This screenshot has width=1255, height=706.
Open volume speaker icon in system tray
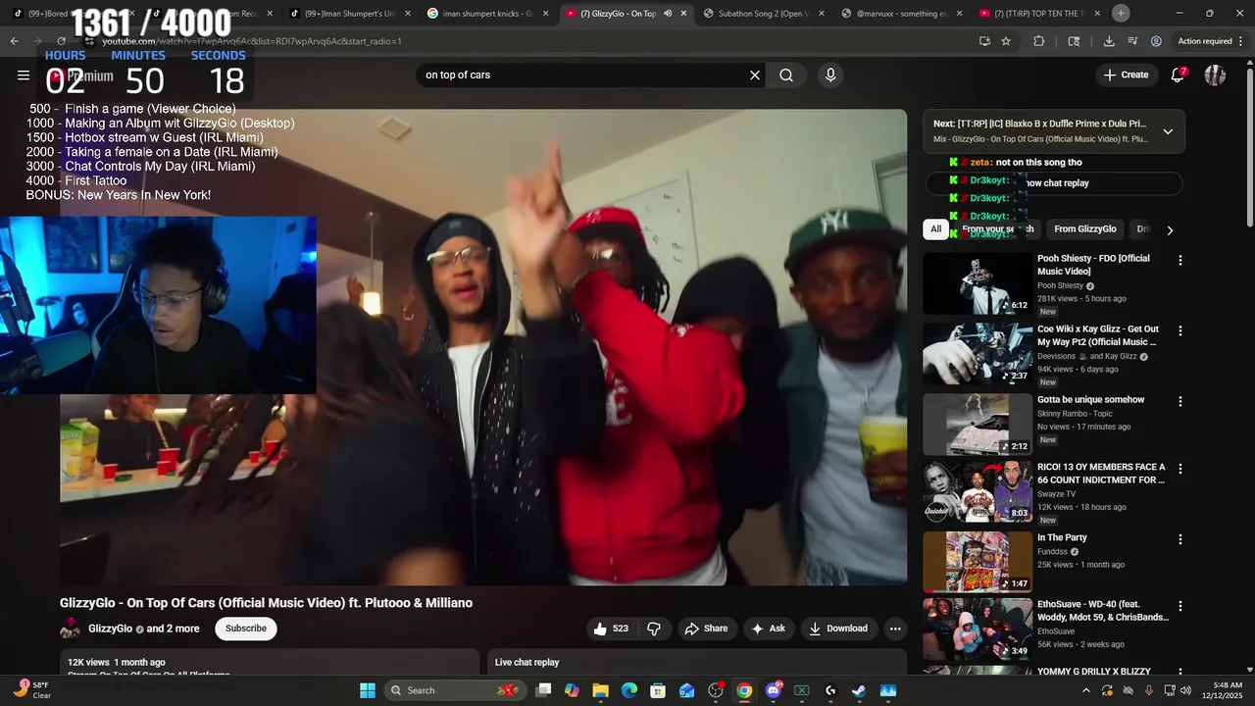[1185, 690]
